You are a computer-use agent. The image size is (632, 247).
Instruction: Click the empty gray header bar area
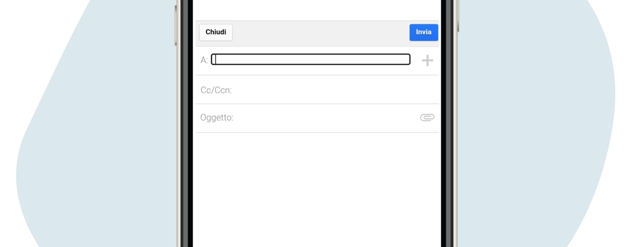click(x=321, y=33)
